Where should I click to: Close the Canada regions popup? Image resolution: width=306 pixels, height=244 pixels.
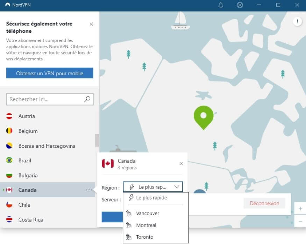(181, 163)
